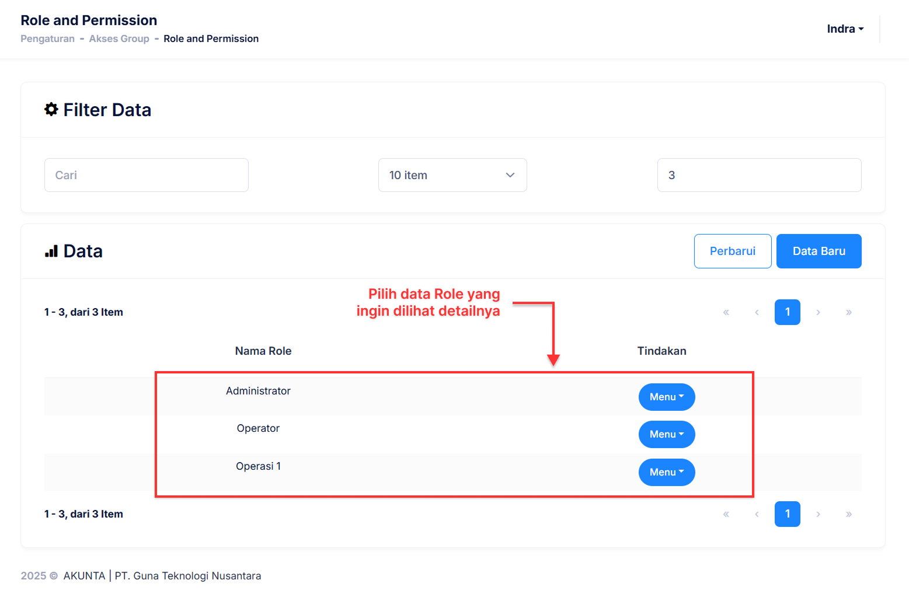This screenshot has height=594, width=909.
Task: Navigate to Akses Group breadcrumb
Action: 119,39
